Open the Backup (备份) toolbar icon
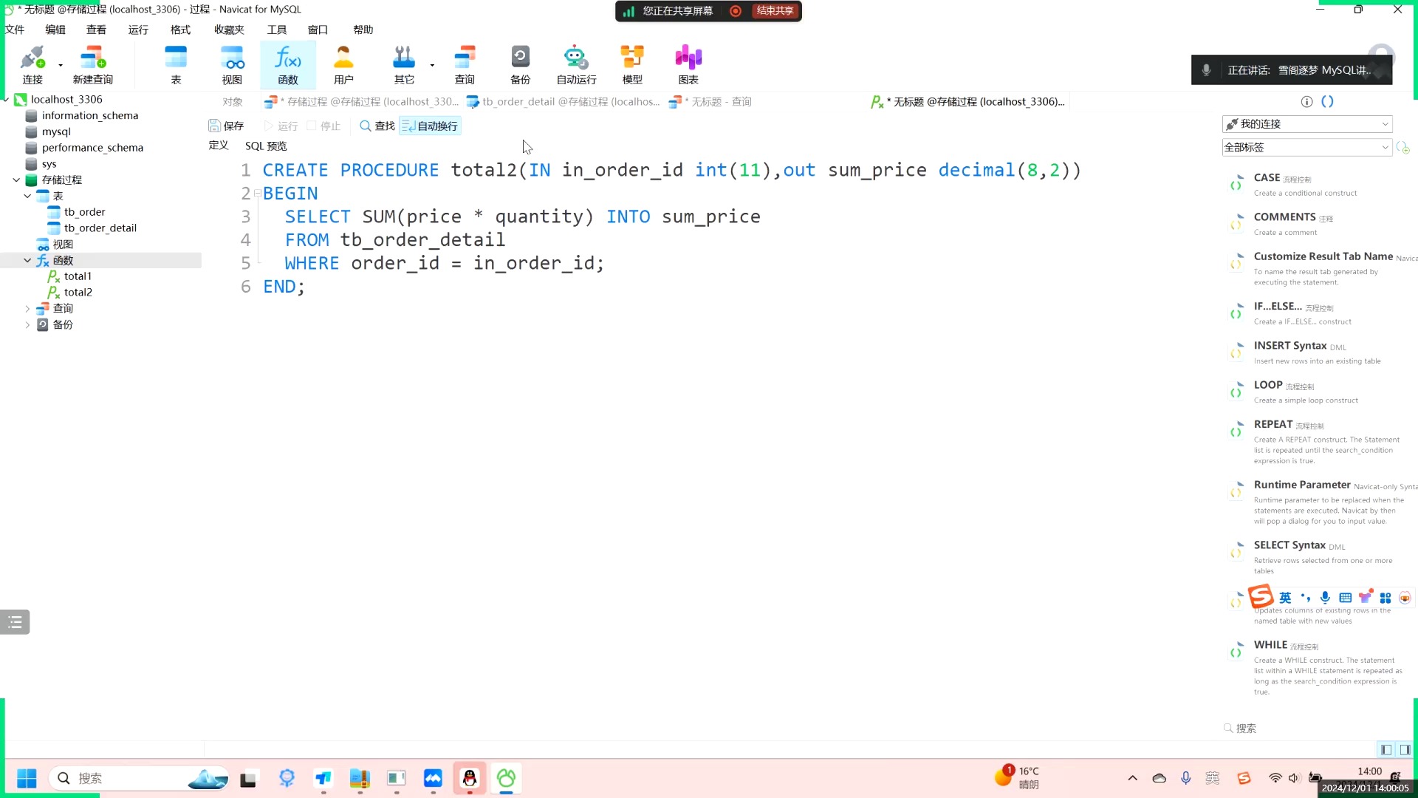Screen dimensions: 1418x798 point(520,64)
